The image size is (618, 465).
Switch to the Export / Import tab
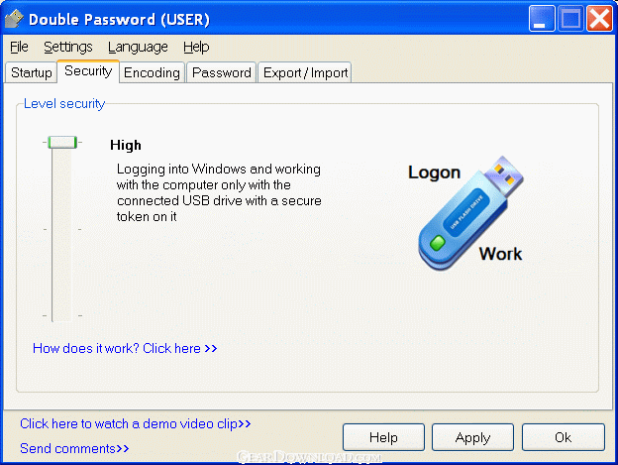[305, 72]
